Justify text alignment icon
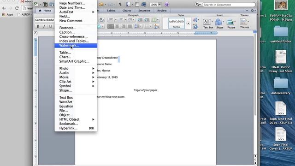 coord(130,26)
